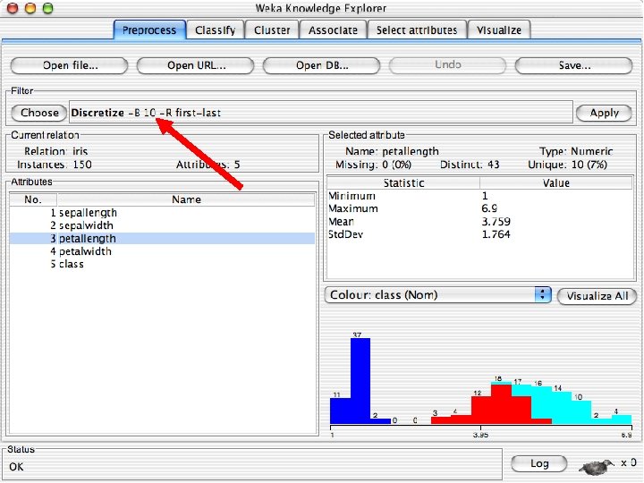The height and width of the screenshot is (483, 644).
Task: Click the Mean value 3.759
Action: 496,222
